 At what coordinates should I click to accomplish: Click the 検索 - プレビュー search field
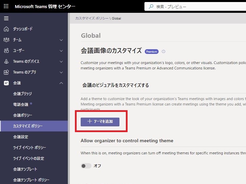coord(195,7)
